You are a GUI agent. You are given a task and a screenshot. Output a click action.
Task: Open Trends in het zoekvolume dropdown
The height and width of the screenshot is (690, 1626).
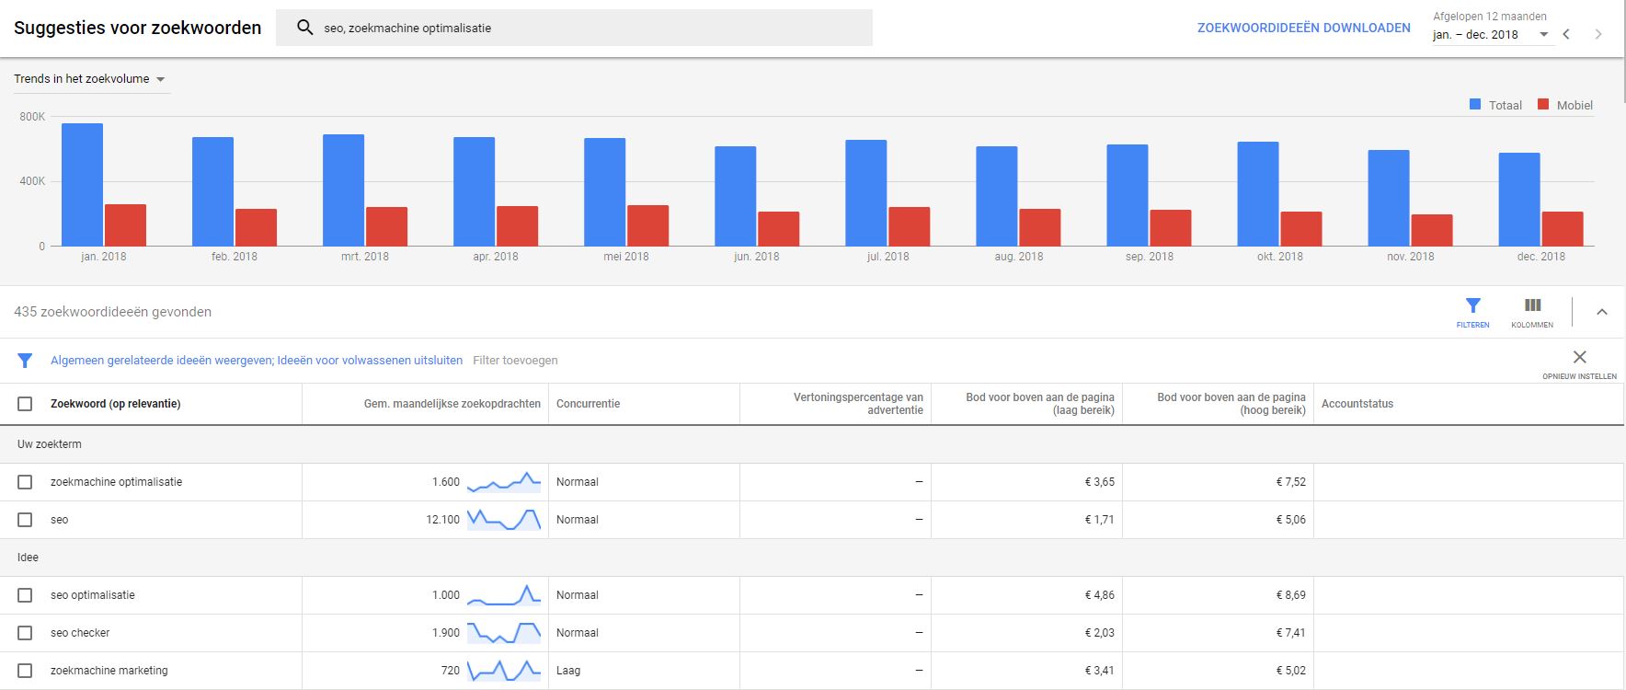point(90,79)
